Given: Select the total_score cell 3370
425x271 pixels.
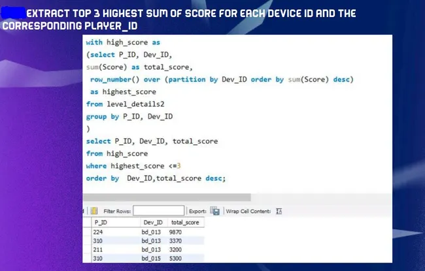Looking at the screenshot, I should (x=186, y=241).
